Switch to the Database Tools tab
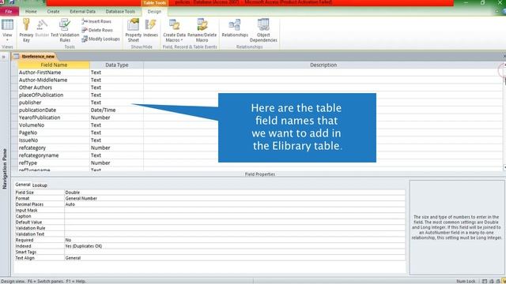This screenshot has width=506, height=284. pyautogui.click(x=120, y=11)
